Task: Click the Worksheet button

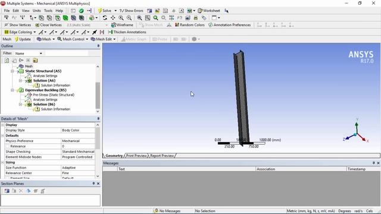Action: [x=209, y=11]
